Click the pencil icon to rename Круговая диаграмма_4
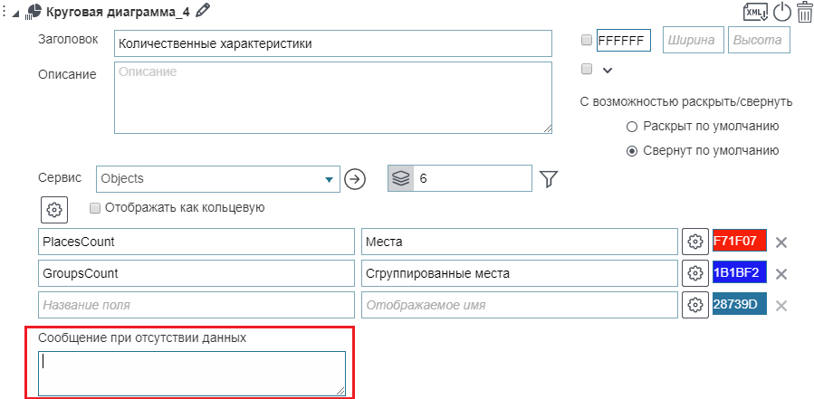 click(203, 11)
